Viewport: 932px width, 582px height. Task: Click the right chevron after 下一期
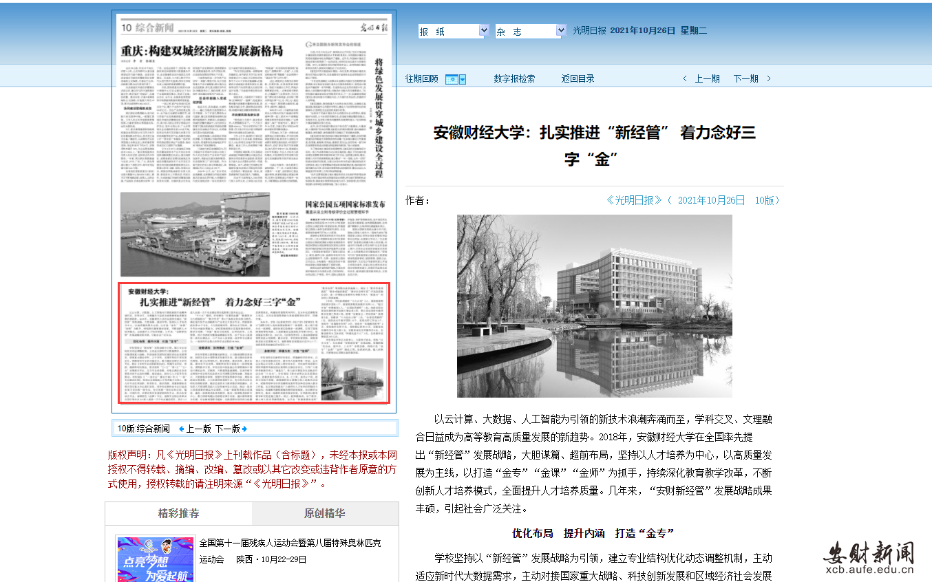[769, 78]
